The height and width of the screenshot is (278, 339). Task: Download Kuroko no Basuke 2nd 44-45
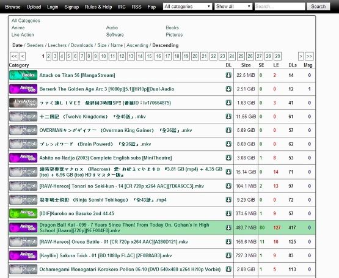point(228,213)
